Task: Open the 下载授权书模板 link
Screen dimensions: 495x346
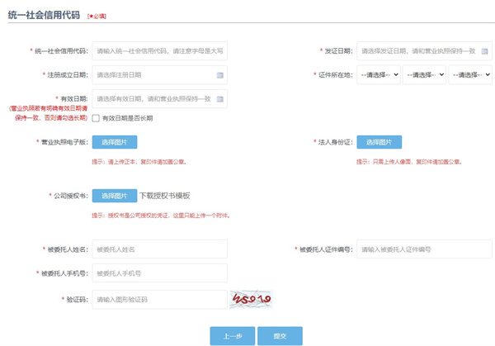Action: [x=165, y=196]
